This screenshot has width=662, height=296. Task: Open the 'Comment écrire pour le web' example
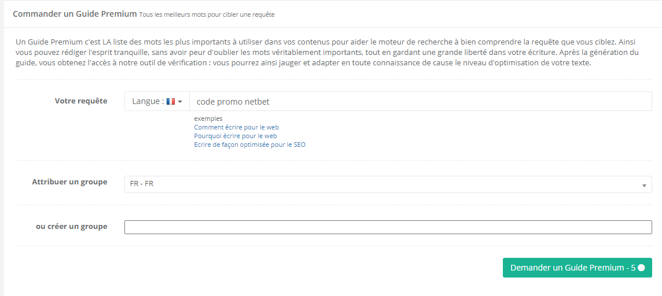(x=237, y=127)
